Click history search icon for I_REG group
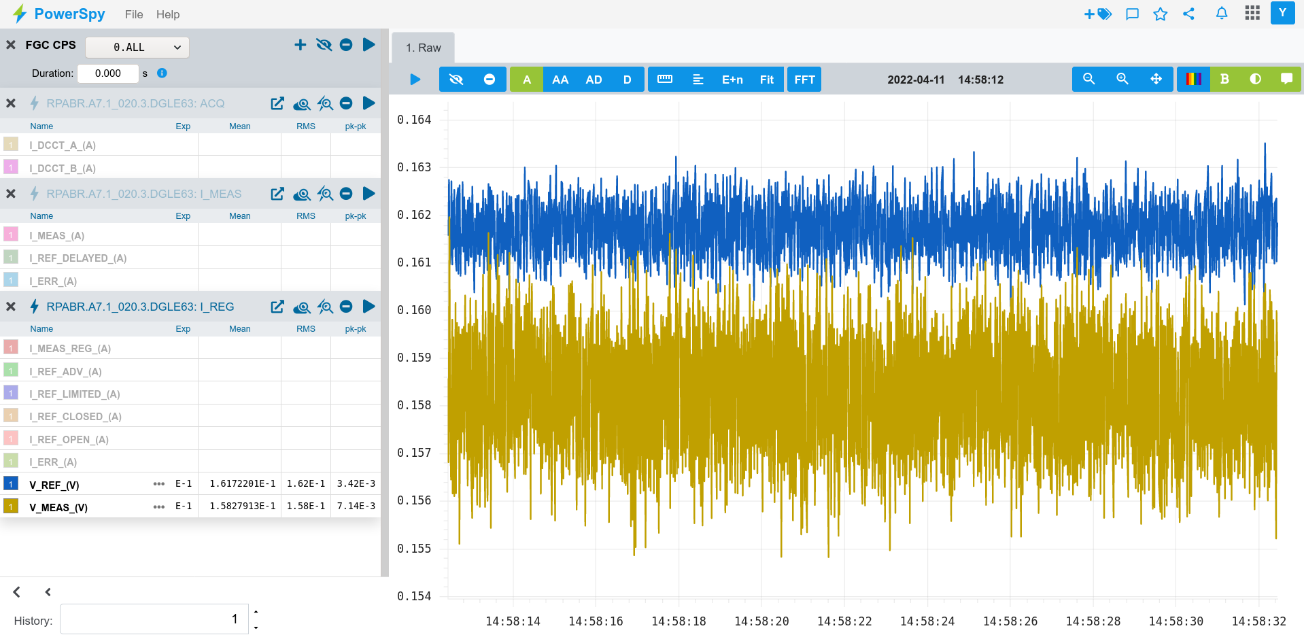 click(x=325, y=307)
